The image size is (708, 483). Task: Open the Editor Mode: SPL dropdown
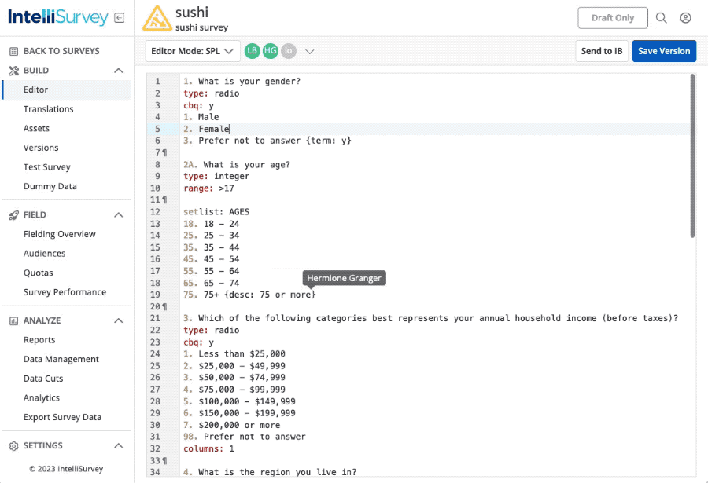pyautogui.click(x=192, y=51)
